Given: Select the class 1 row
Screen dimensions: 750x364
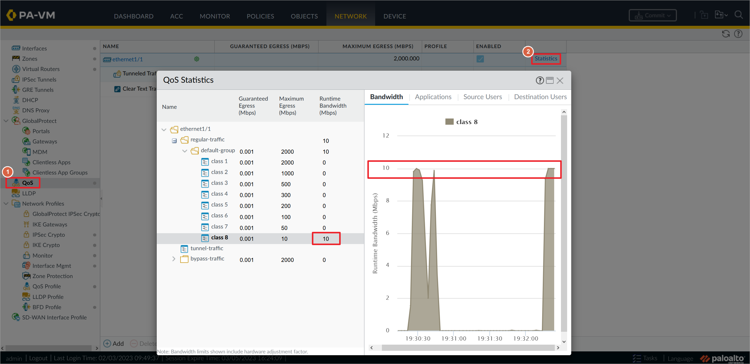Looking at the screenshot, I should click(x=260, y=162).
